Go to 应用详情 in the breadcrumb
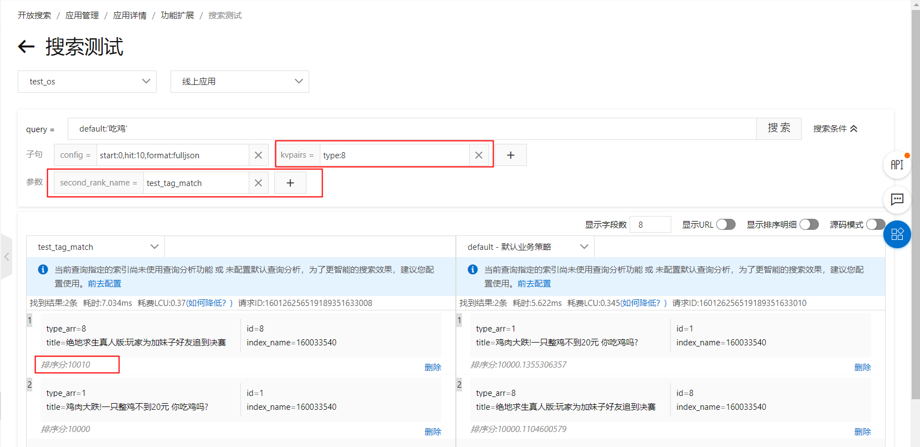Image resolution: width=920 pixels, height=447 pixels. pos(130,16)
